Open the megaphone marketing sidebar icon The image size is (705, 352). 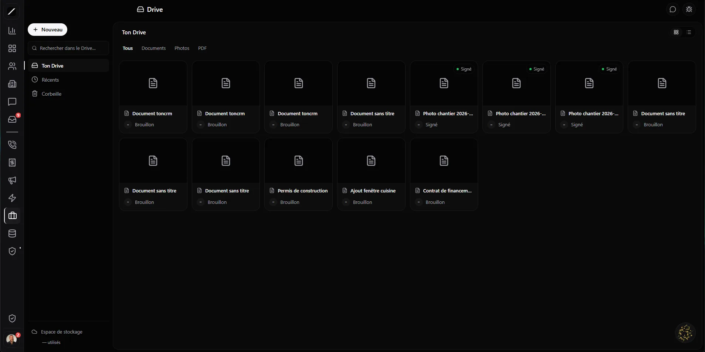click(12, 180)
